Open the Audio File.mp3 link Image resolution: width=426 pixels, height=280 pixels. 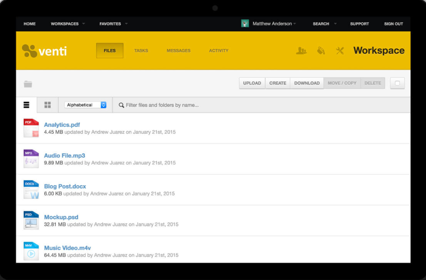pos(64,156)
